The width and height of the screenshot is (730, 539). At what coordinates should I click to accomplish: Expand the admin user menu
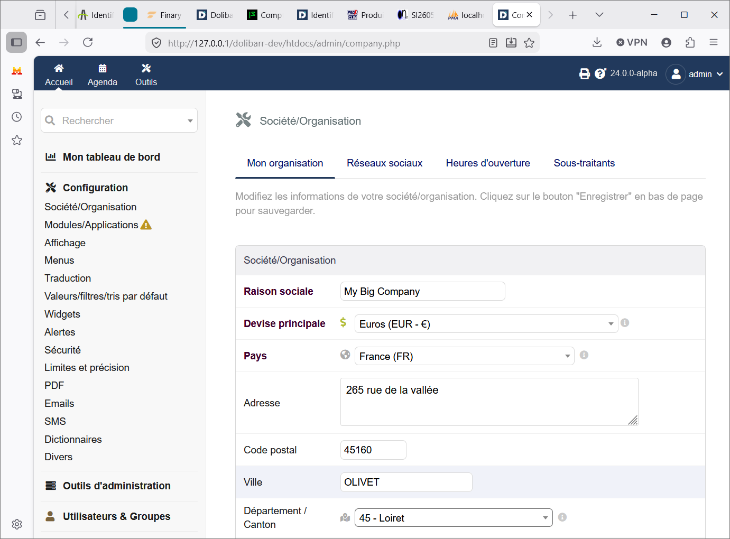(x=695, y=74)
